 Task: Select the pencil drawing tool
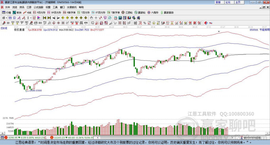(4, 23)
